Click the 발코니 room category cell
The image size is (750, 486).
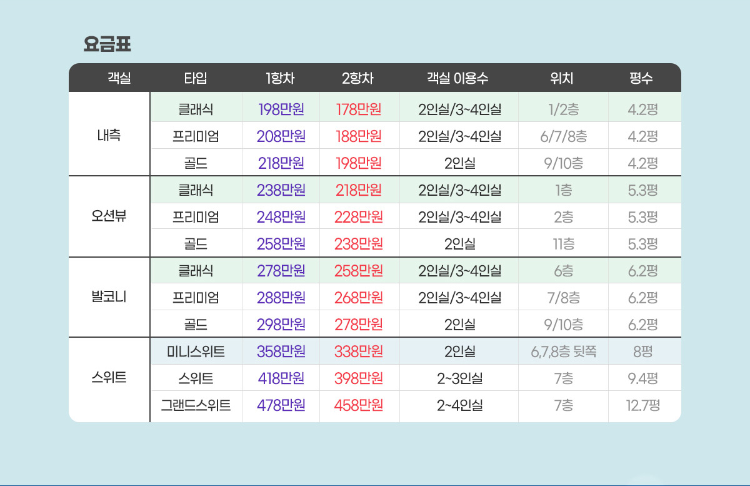point(109,297)
